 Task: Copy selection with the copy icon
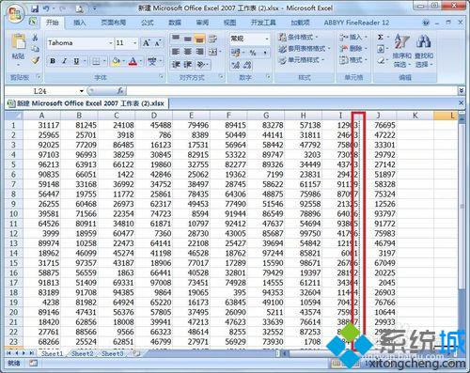(x=35, y=49)
